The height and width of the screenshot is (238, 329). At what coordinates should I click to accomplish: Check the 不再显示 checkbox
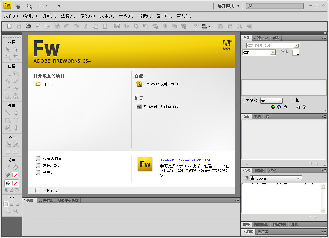click(38, 190)
